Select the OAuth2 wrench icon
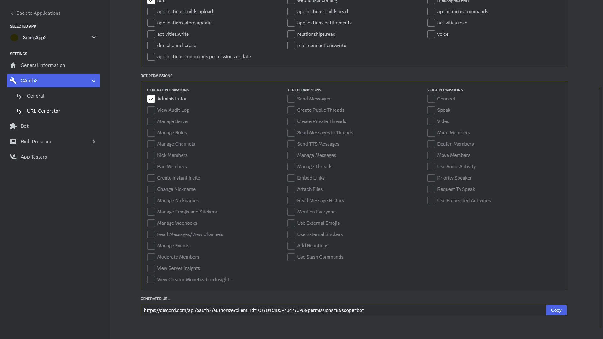 click(13, 81)
